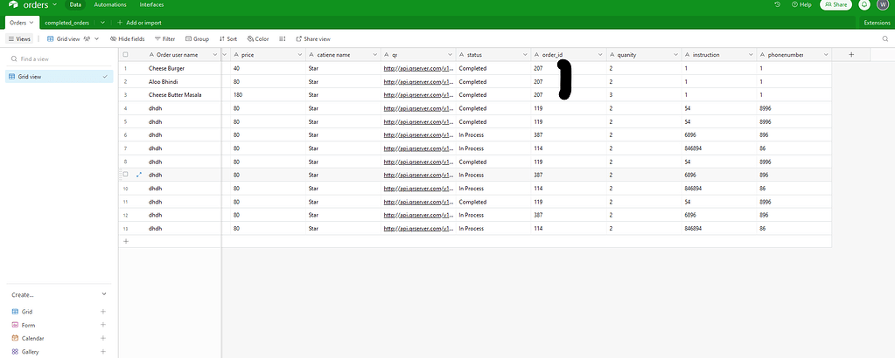This screenshot has width=895, height=358.
Task: Select status cell in row 6
Action: tap(493, 135)
